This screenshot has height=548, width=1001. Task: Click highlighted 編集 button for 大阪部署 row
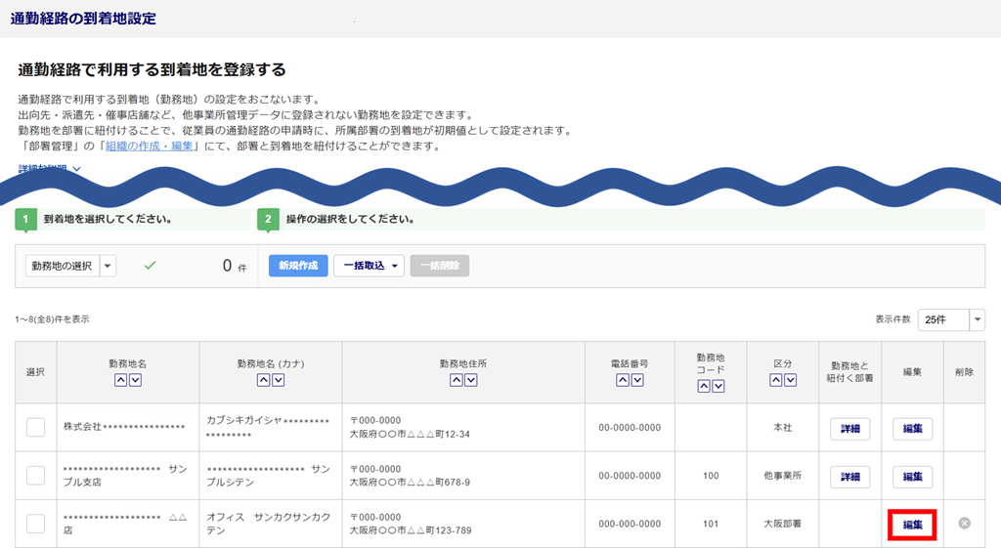click(x=912, y=525)
